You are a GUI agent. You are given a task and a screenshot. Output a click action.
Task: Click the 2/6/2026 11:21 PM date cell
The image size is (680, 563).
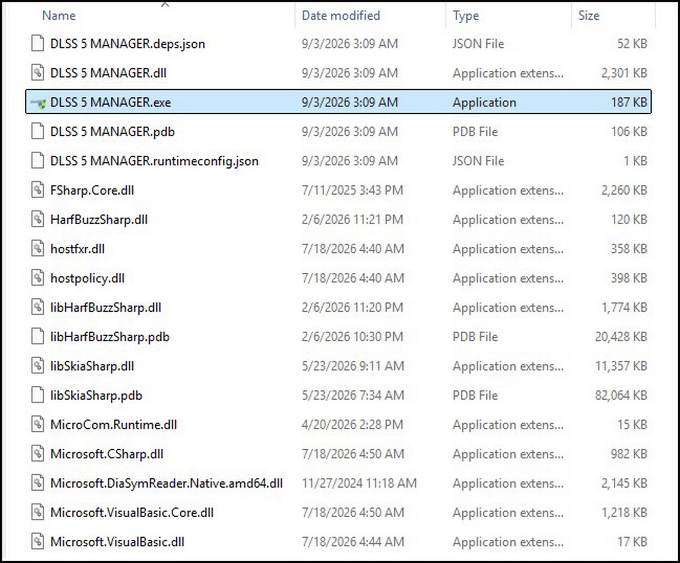coord(352,220)
